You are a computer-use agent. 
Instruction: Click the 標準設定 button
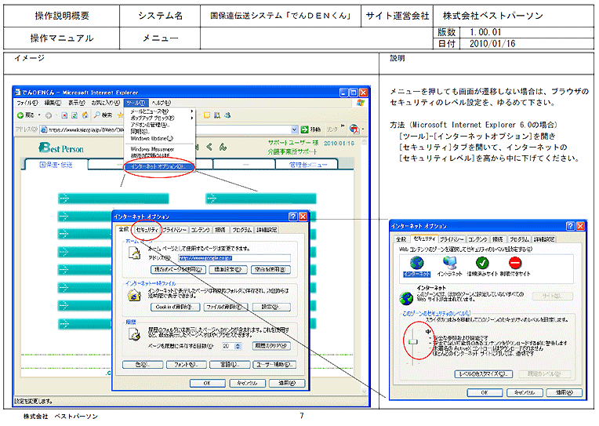[x=228, y=270]
